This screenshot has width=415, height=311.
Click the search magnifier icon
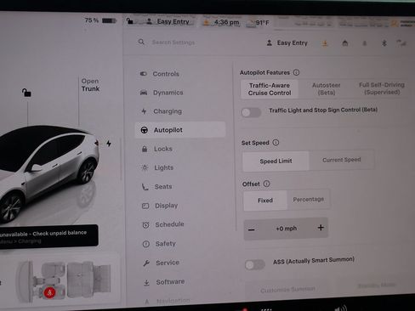point(141,42)
